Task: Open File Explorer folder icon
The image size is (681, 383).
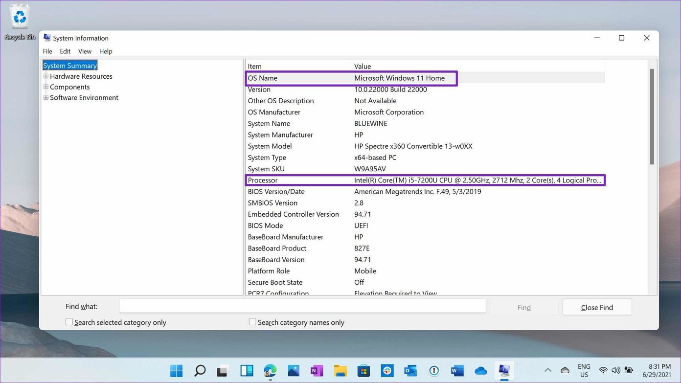Action: pyautogui.click(x=340, y=371)
